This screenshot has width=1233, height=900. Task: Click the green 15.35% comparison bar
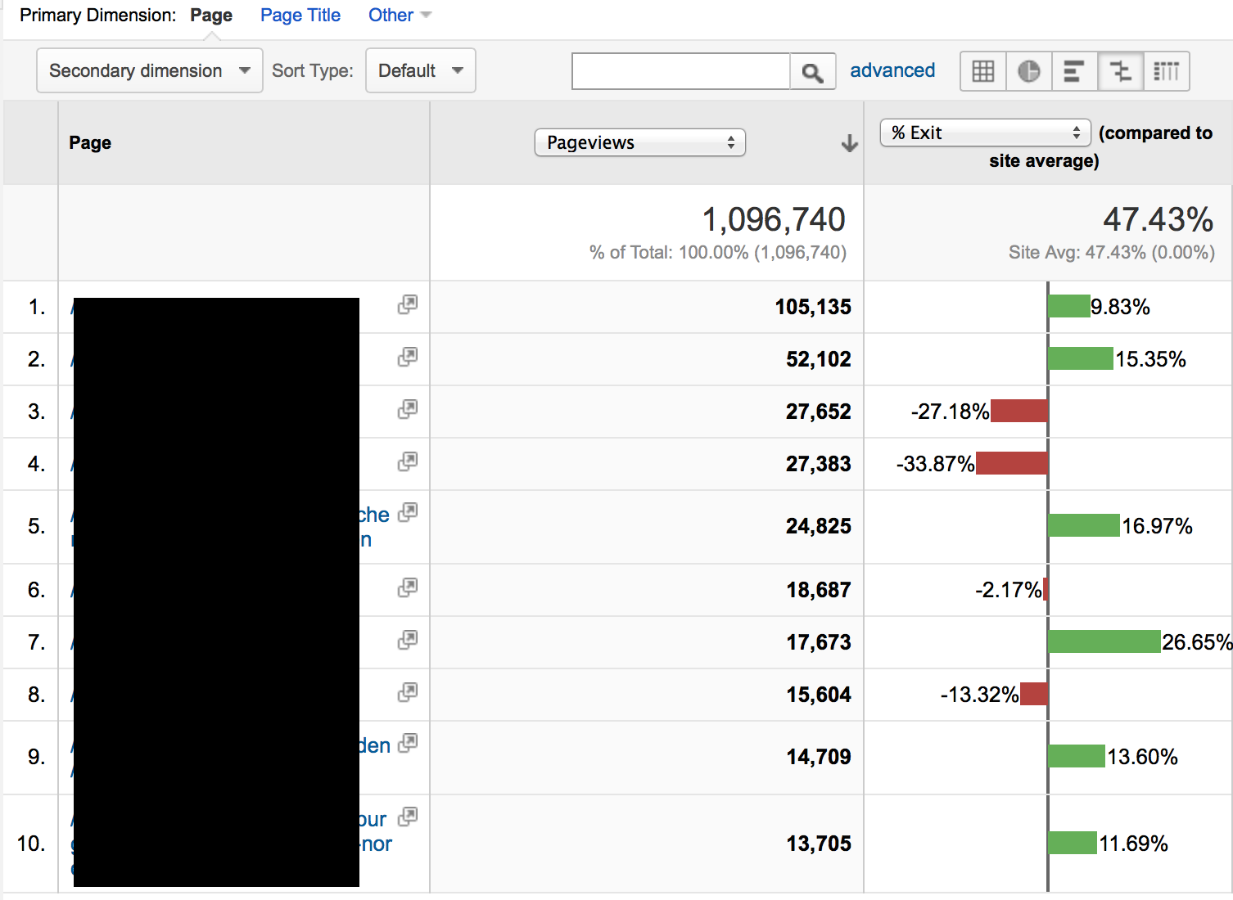tap(1081, 358)
